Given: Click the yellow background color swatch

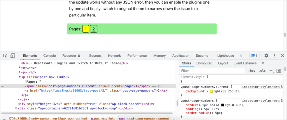Looking at the screenshot, I should pyautogui.click(x=211, y=92).
